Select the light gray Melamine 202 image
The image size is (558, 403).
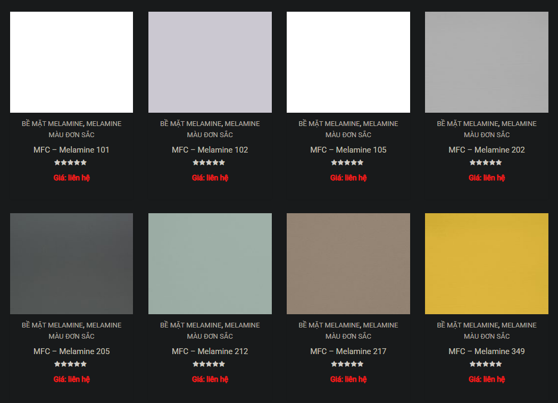coord(486,62)
